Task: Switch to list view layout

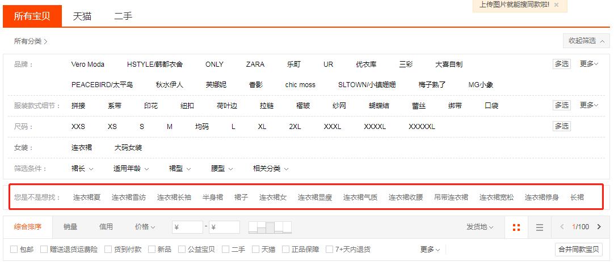Action: pyautogui.click(x=540, y=227)
